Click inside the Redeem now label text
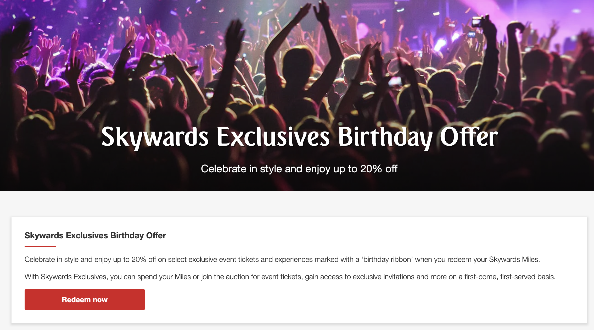This screenshot has width=594, height=330. (x=84, y=299)
